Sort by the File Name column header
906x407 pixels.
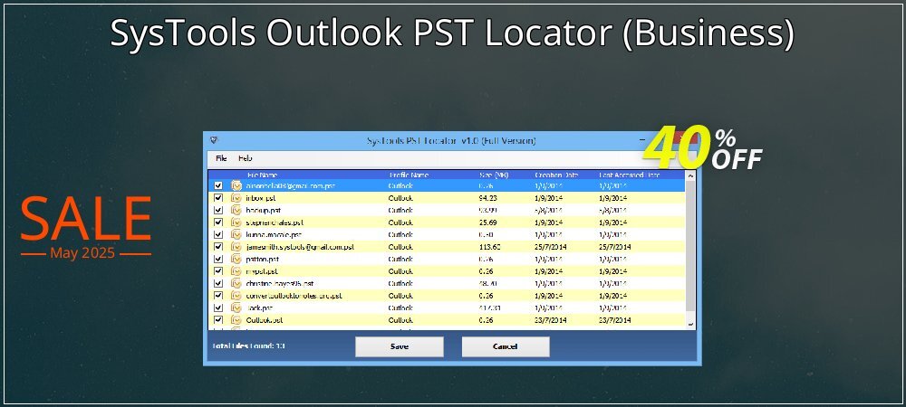coord(263,175)
